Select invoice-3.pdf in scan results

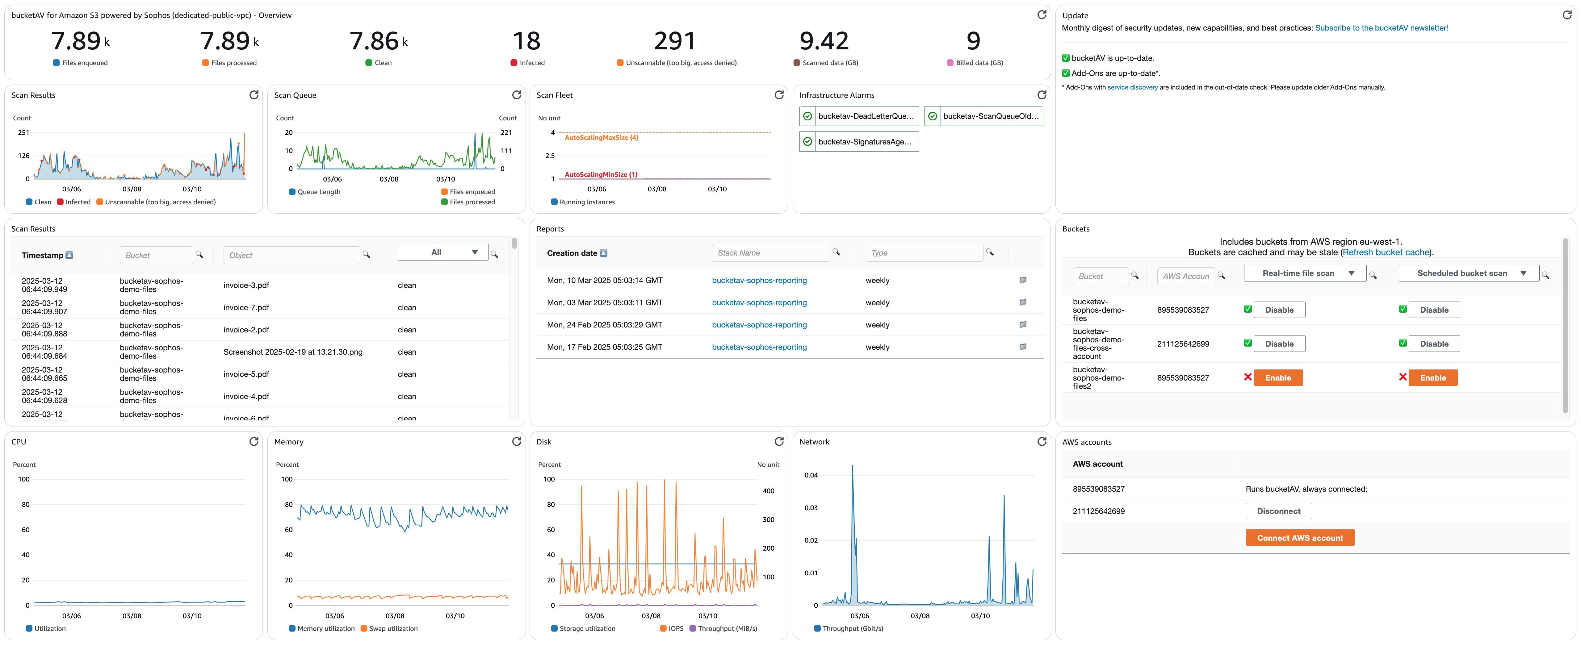pos(246,285)
